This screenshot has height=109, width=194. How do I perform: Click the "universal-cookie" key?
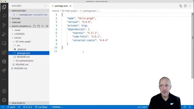pyautogui.click(x=84, y=40)
